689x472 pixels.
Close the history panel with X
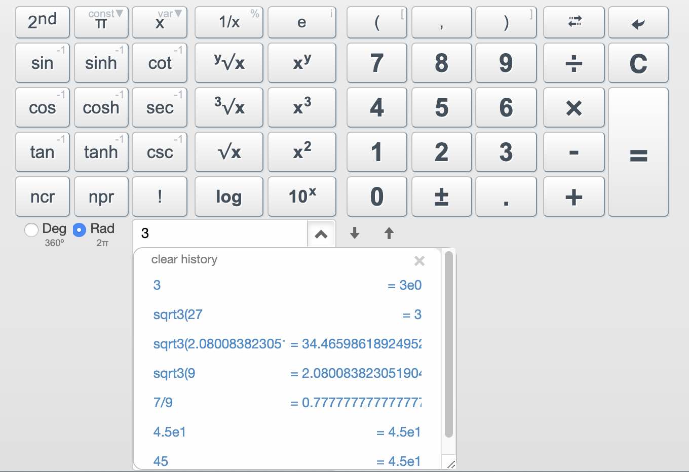[x=419, y=261]
